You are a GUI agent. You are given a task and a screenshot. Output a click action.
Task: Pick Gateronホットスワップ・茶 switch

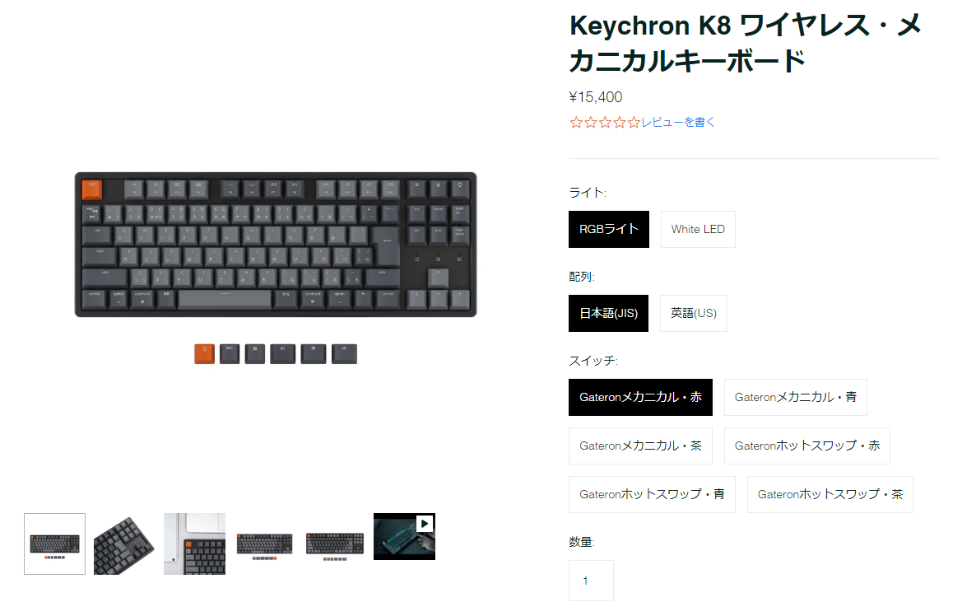coord(830,495)
